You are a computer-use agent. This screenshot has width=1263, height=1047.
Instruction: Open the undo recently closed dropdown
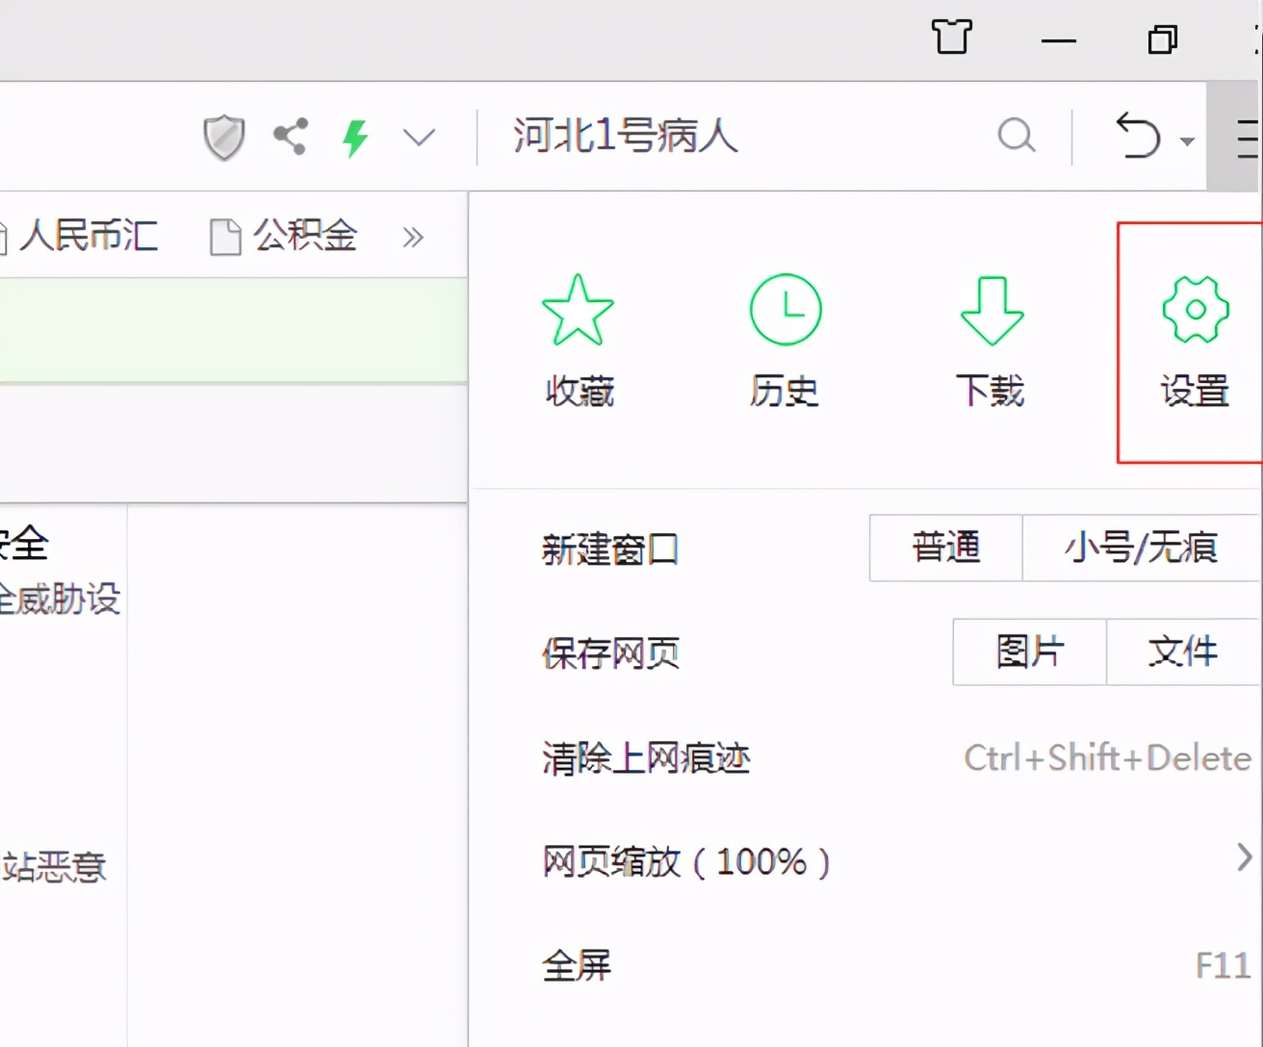(x=1142, y=136)
